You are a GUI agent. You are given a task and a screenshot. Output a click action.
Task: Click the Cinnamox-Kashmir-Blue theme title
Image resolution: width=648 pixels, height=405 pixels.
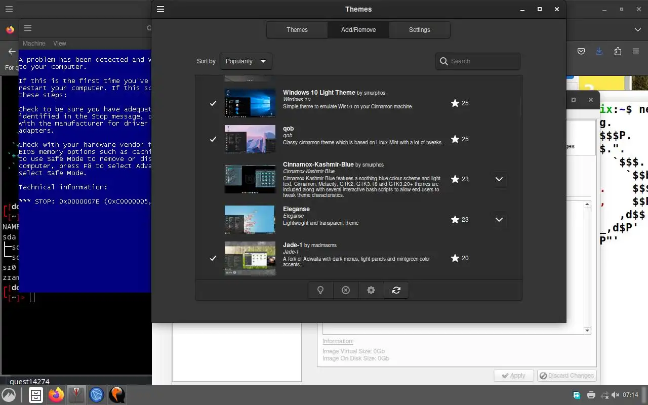(x=318, y=165)
